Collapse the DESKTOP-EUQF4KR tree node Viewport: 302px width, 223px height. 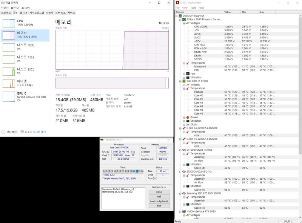coord(176,16)
